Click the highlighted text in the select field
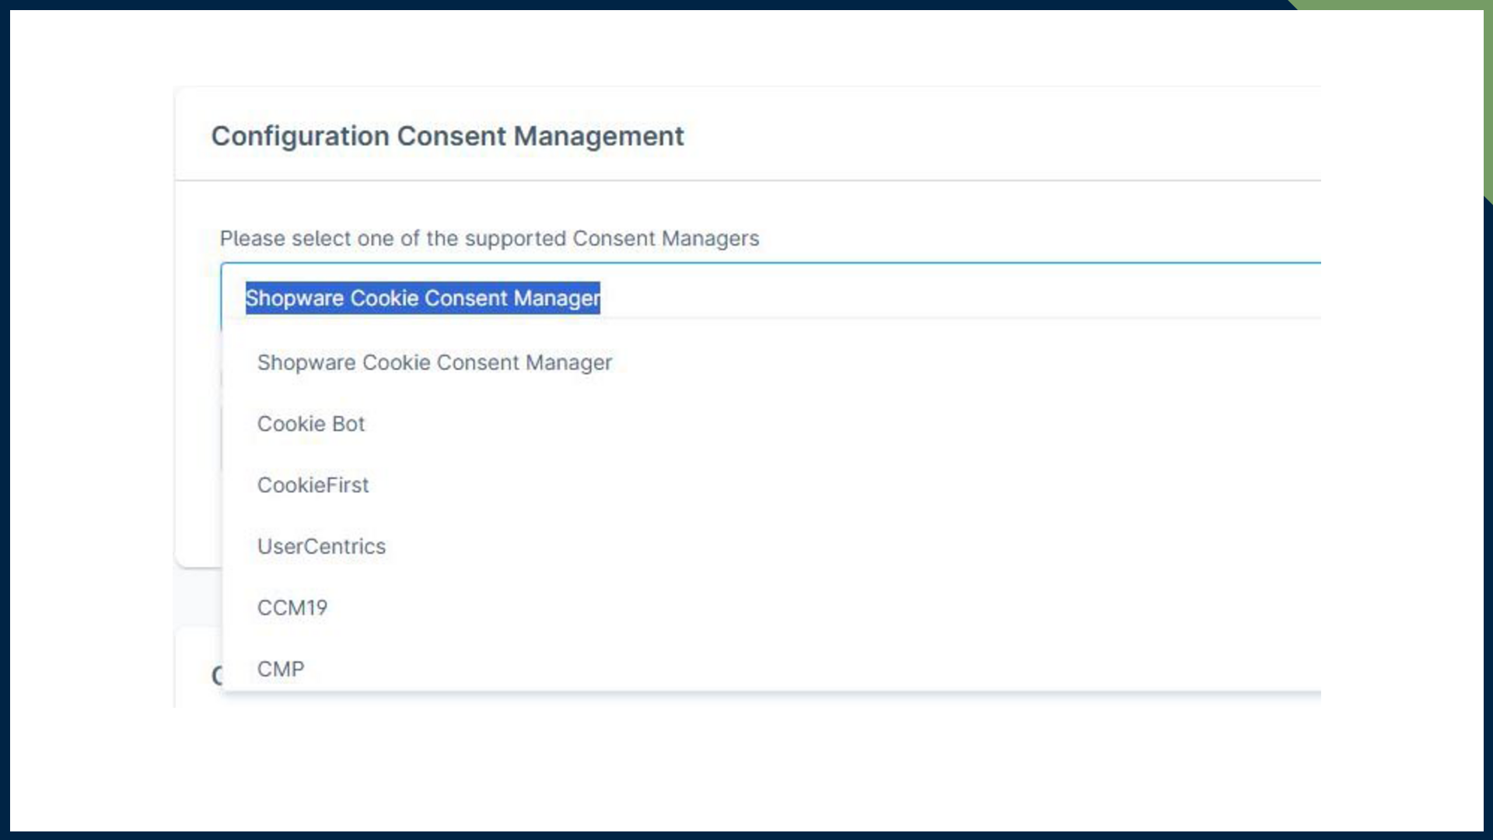 (x=422, y=298)
